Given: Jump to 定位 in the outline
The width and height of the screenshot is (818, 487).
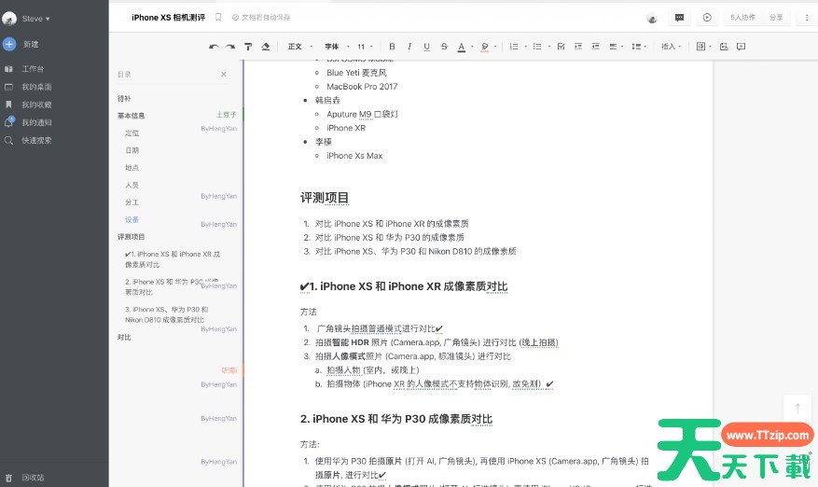Looking at the screenshot, I should point(132,133).
